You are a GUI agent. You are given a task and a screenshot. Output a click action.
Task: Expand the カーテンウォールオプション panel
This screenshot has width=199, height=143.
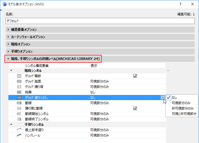100,37
